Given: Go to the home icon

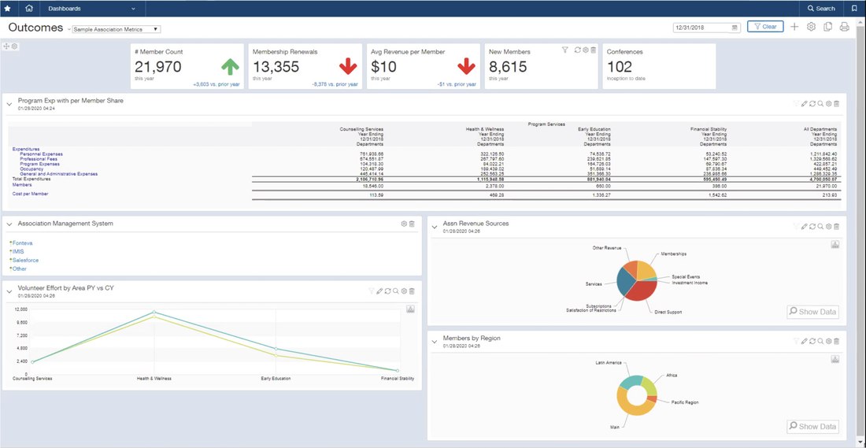Looking at the screenshot, I should click(x=29, y=9).
